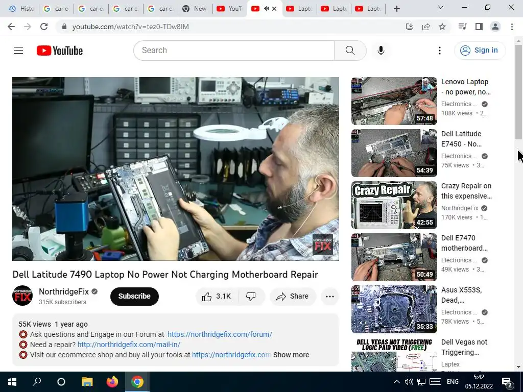523x392 pixels.
Task: Open Asus X553S Dead video thumbnail
Action: pos(394,309)
